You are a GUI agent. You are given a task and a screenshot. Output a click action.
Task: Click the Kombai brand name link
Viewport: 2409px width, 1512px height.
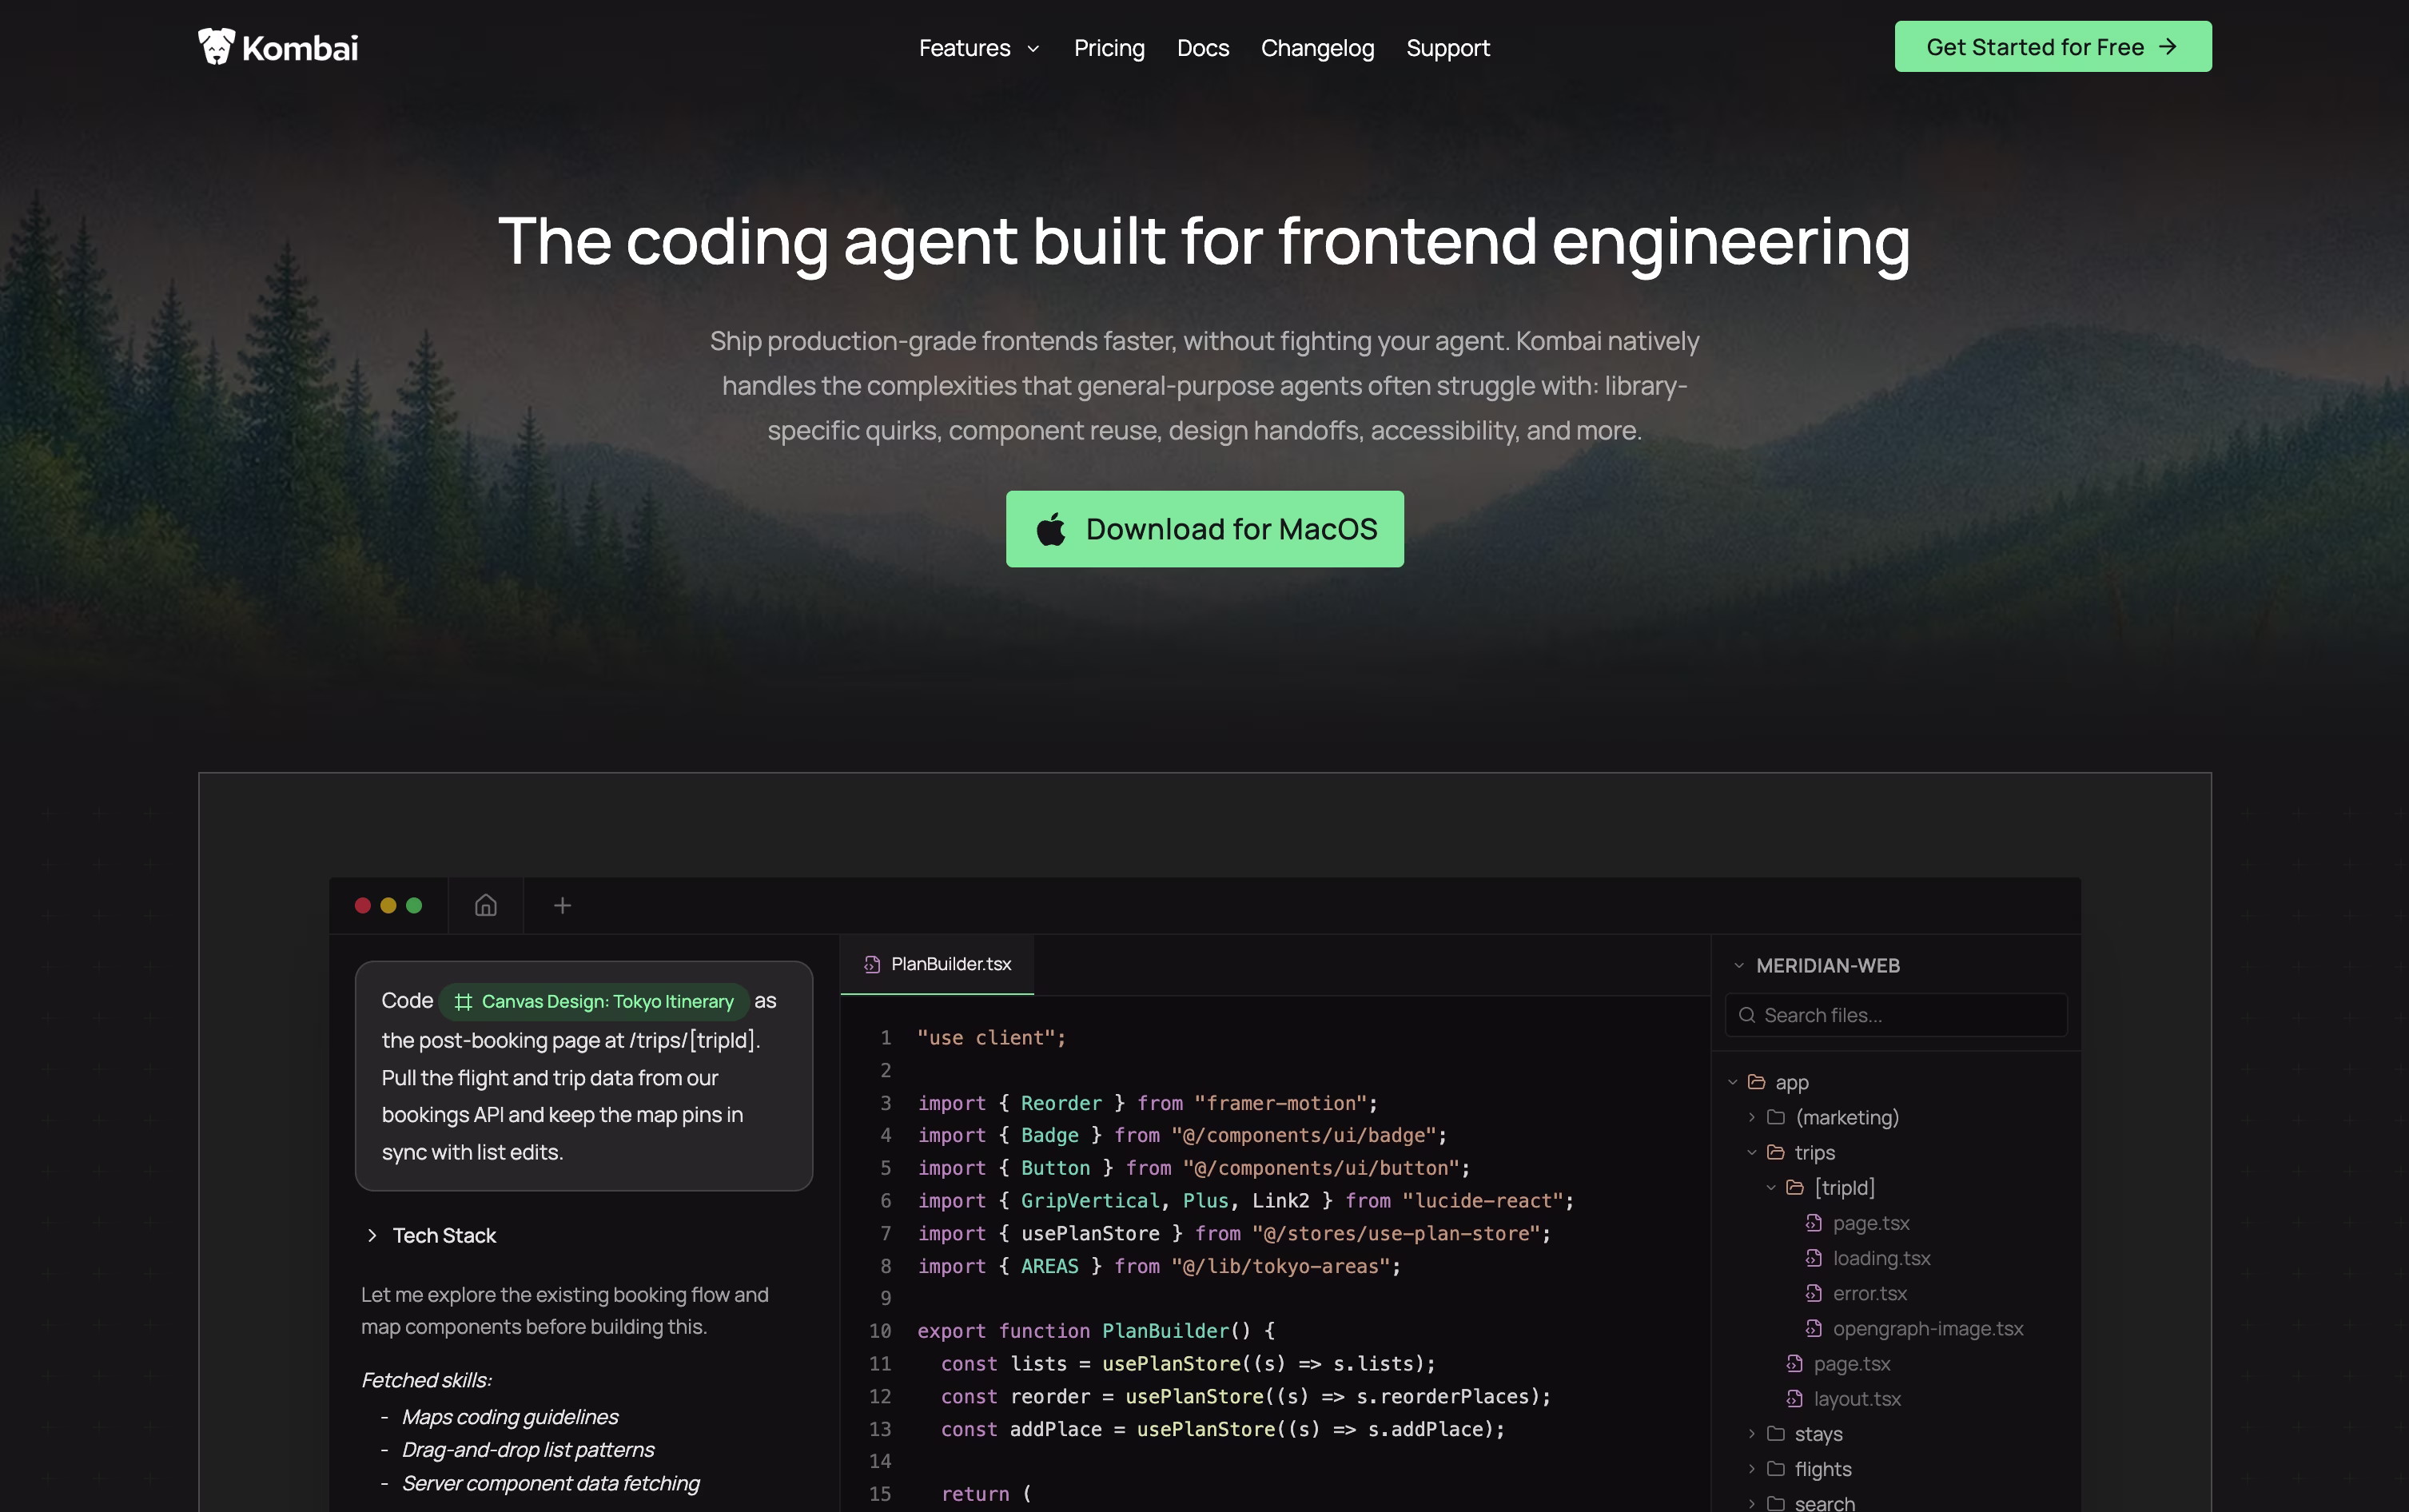pos(300,48)
